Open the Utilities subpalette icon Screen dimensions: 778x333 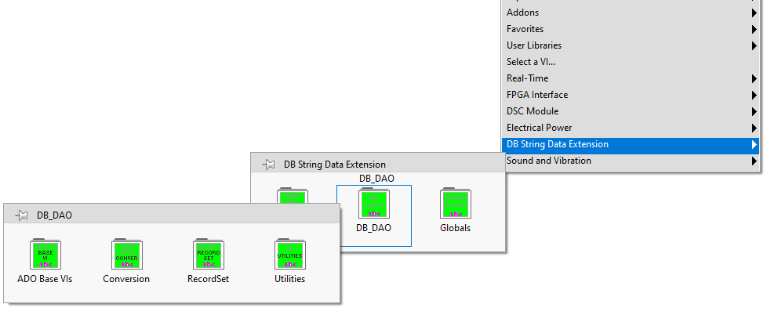click(289, 254)
